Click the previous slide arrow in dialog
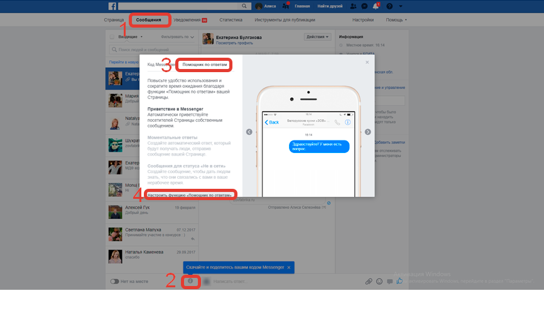This screenshot has height=313, width=544. (249, 132)
